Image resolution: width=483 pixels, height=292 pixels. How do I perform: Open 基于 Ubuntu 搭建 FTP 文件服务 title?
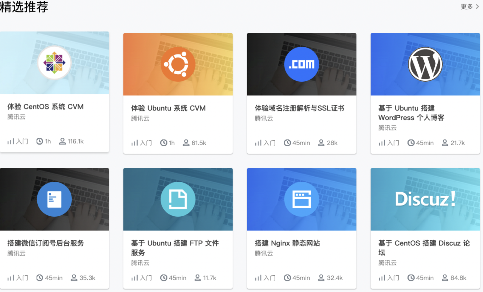click(175, 248)
